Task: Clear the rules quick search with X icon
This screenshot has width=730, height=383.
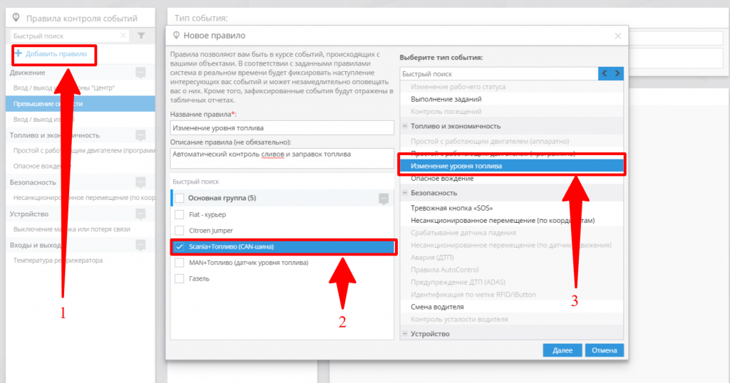Action: coord(123,36)
